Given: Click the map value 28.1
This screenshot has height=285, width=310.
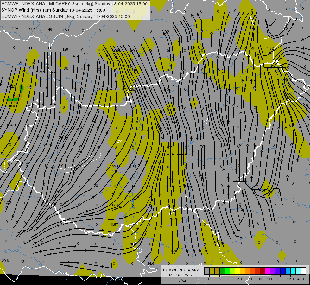Looking at the screenshot, I should tap(97, 186).
